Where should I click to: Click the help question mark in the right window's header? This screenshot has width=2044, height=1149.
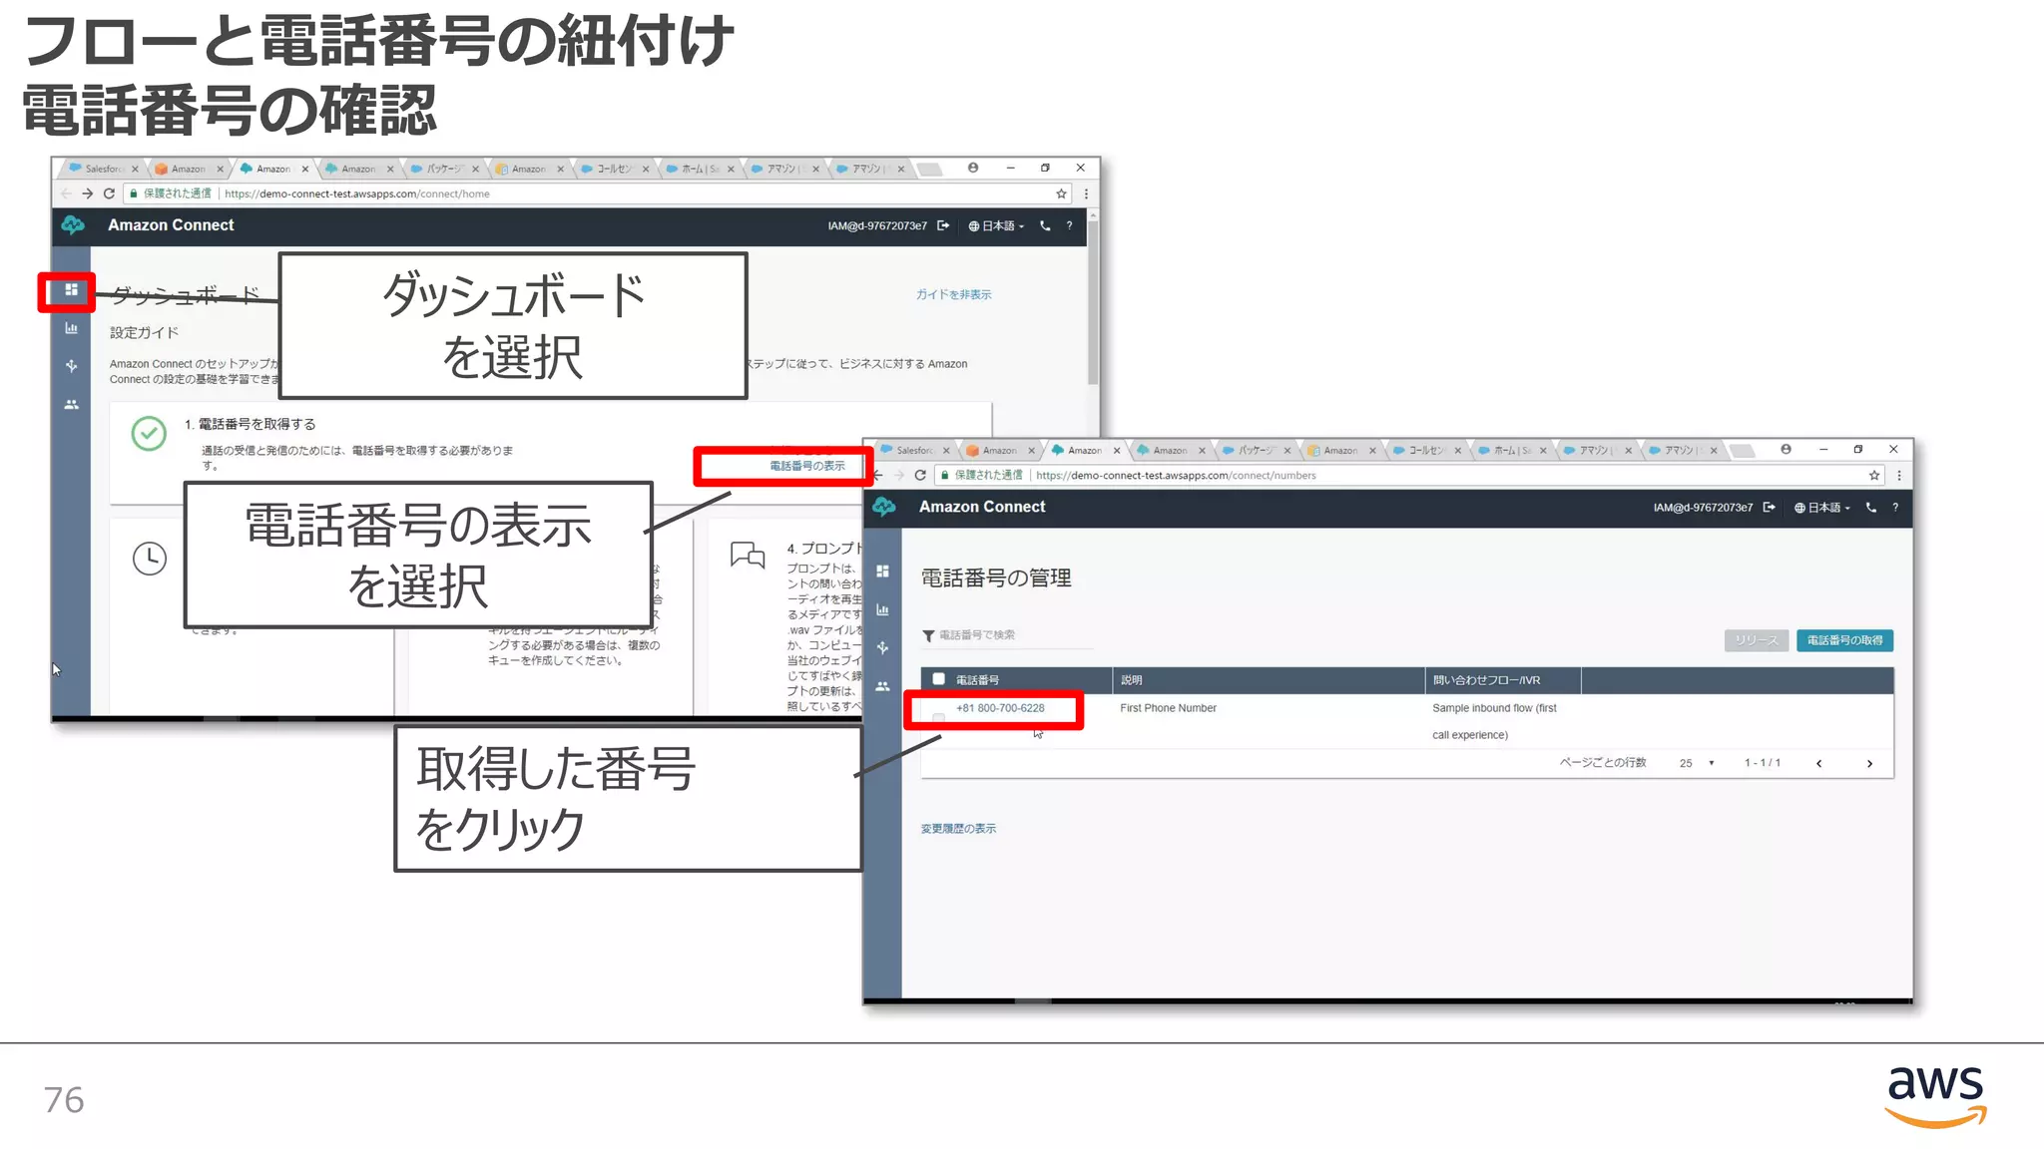1895,508
